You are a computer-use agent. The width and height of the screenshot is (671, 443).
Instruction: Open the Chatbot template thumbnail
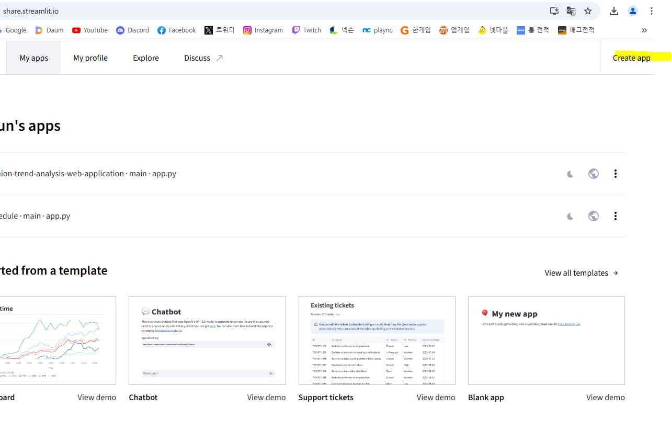[x=207, y=340]
